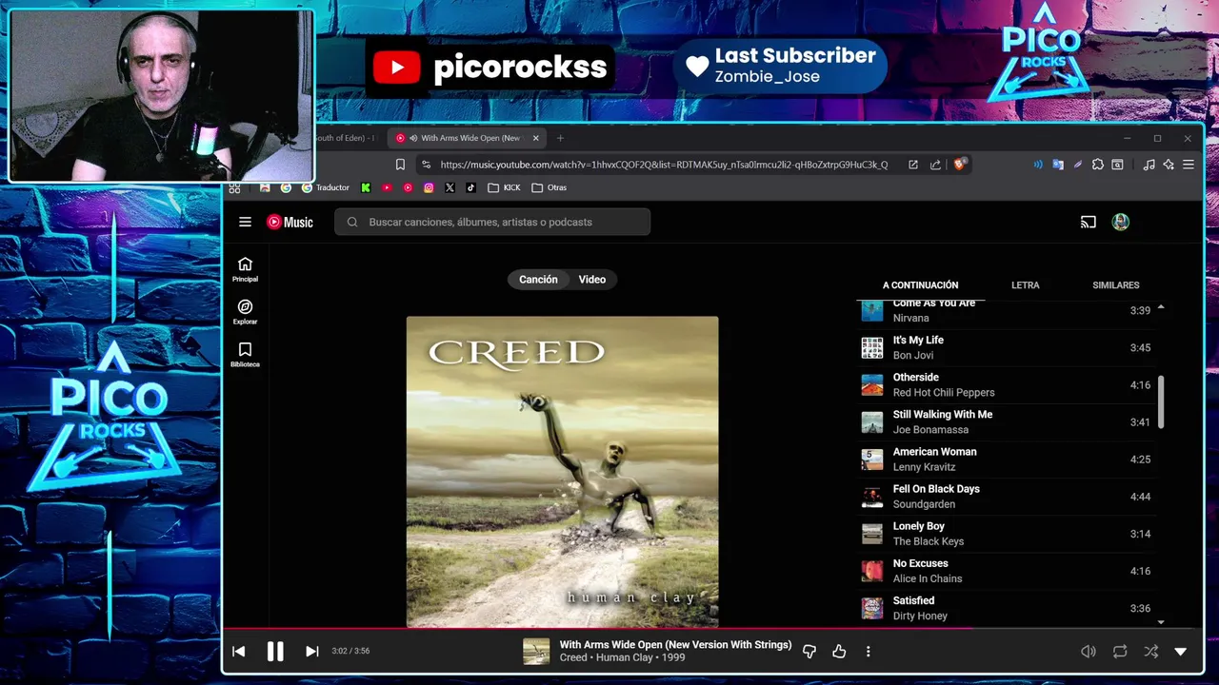The width and height of the screenshot is (1219, 685).
Task: Click the song progress bar
Action: (x=711, y=628)
